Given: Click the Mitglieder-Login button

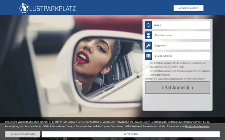Looking at the screenshot, I should coord(188,8).
